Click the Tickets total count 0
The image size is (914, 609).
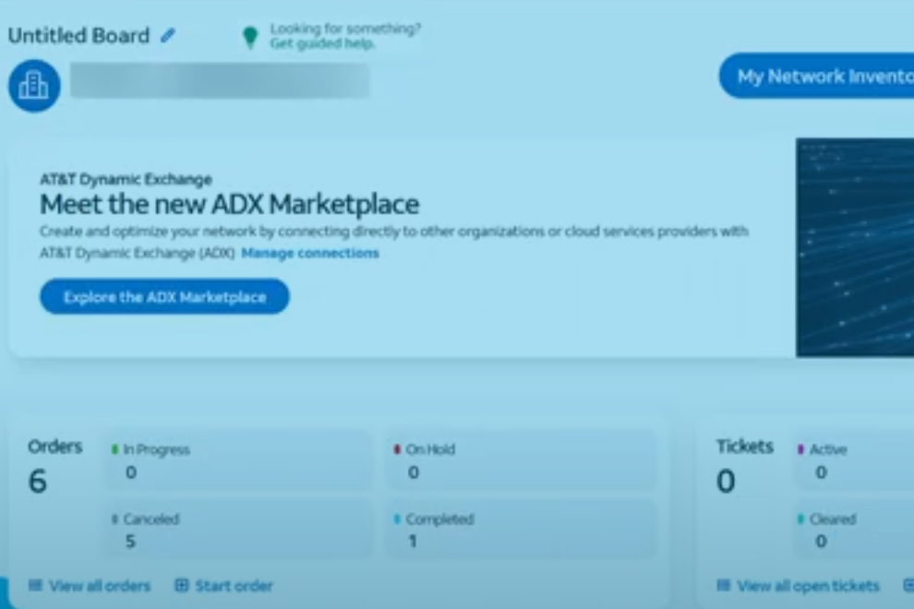[726, 482]
